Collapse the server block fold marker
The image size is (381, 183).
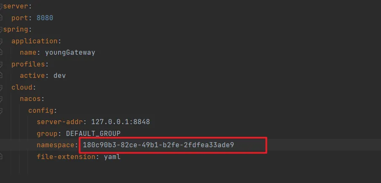click(2, 6)
